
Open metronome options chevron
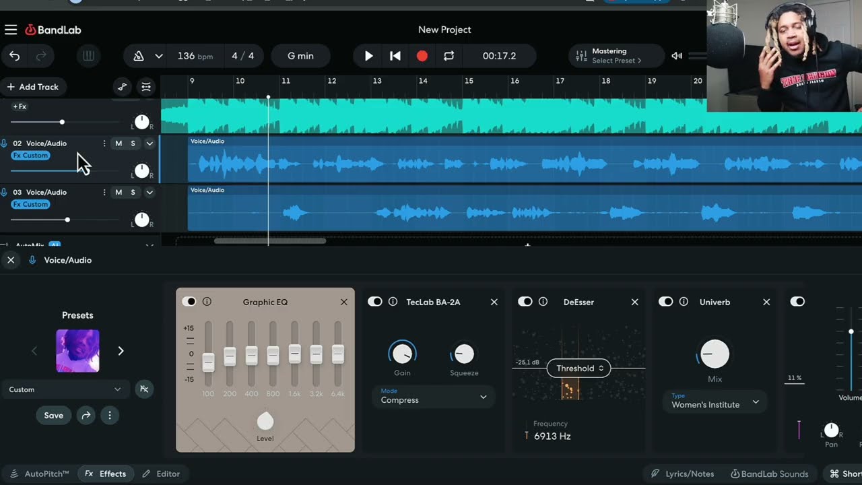(x=159, y=56)
